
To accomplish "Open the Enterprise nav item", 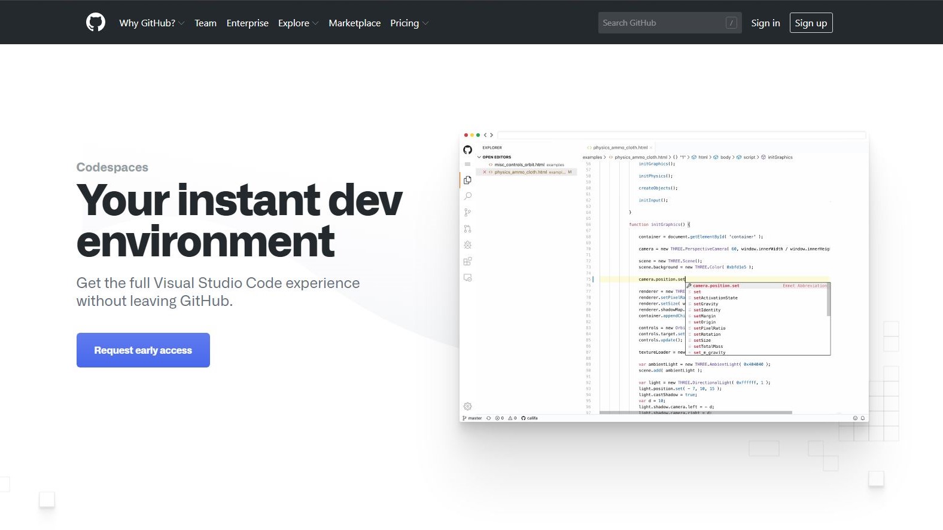I will [247, 23].
